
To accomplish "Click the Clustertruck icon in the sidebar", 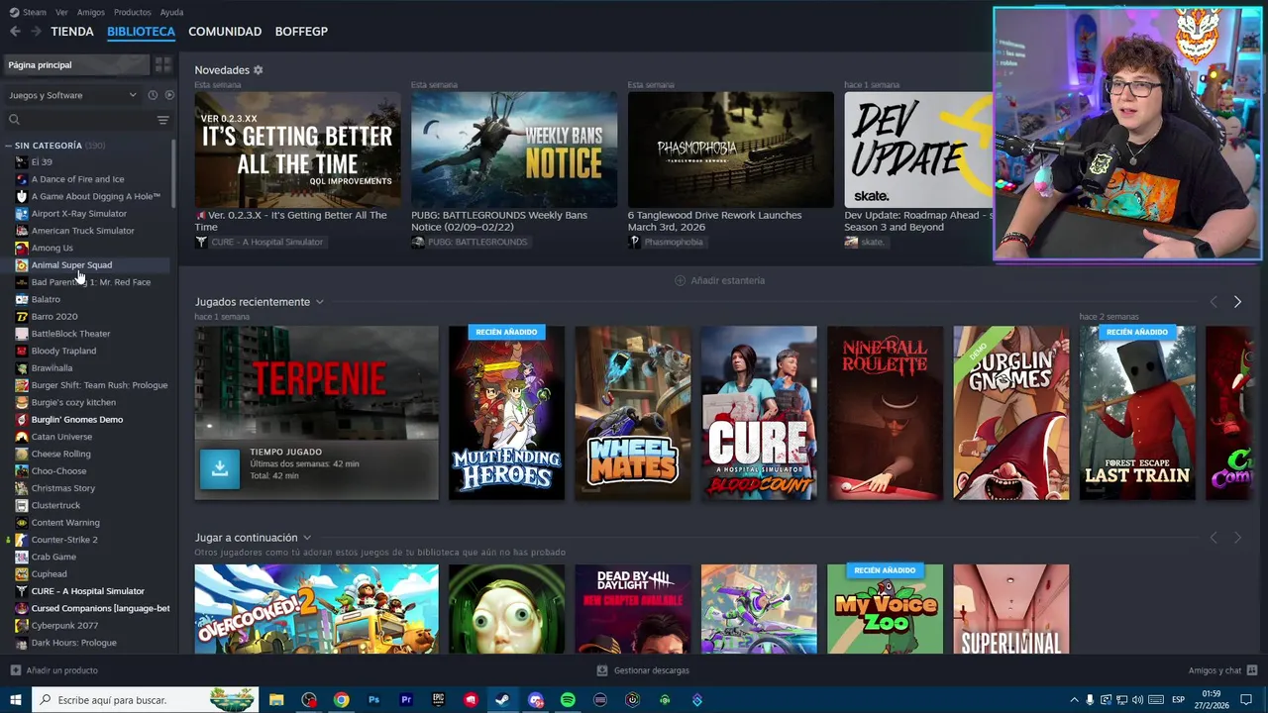I will (x=22, y=505).
